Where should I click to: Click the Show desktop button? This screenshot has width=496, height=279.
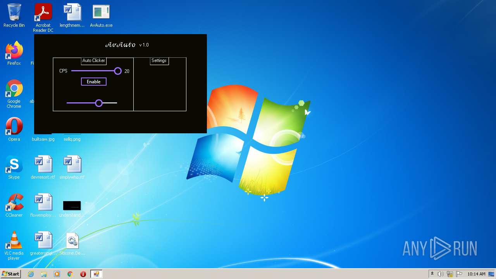(492, 274)
